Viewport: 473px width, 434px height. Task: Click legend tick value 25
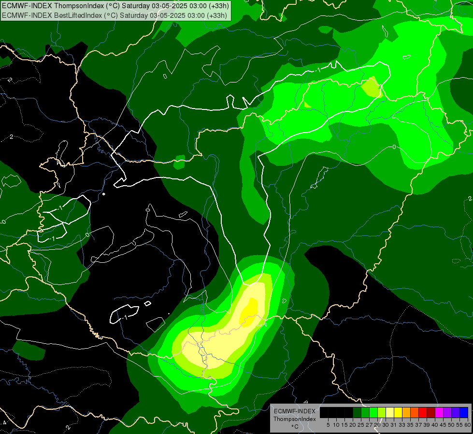[x=361, y=425]
